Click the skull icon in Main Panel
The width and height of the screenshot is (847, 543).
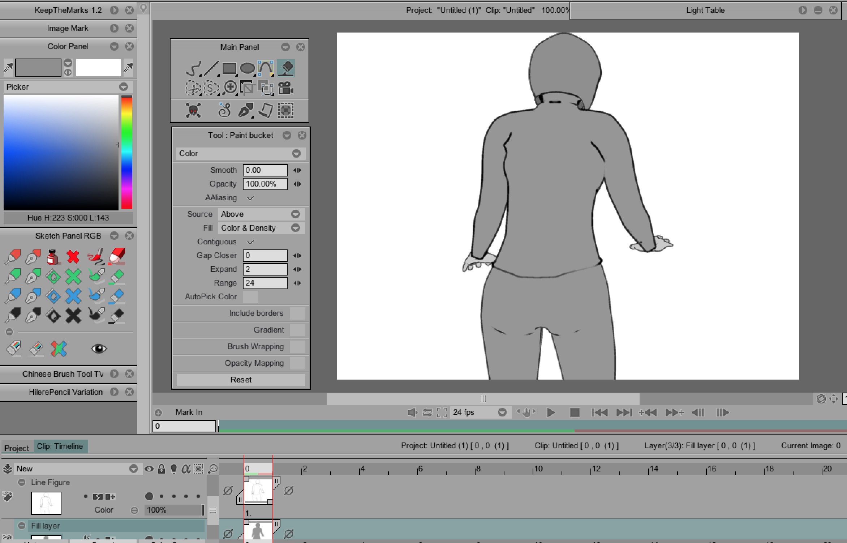click(x=193, y=110)
